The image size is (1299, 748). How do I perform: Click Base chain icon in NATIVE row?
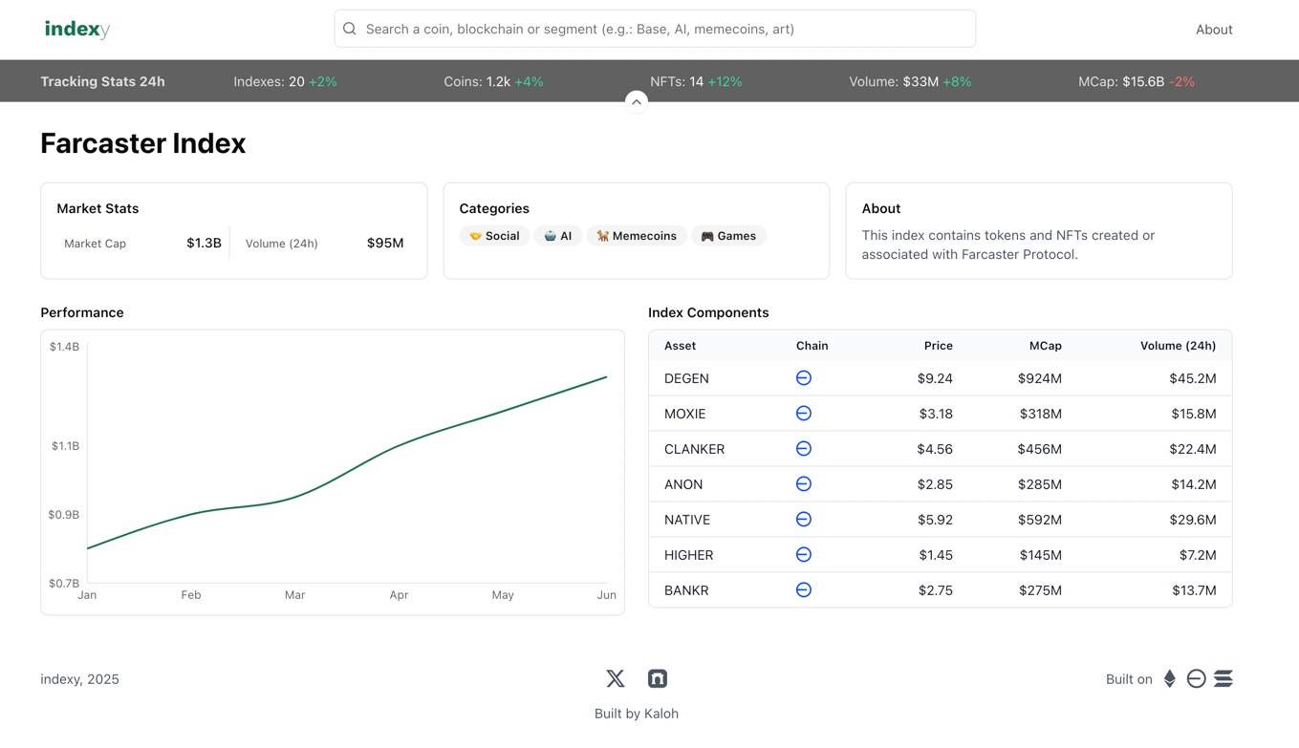(804, 520)
